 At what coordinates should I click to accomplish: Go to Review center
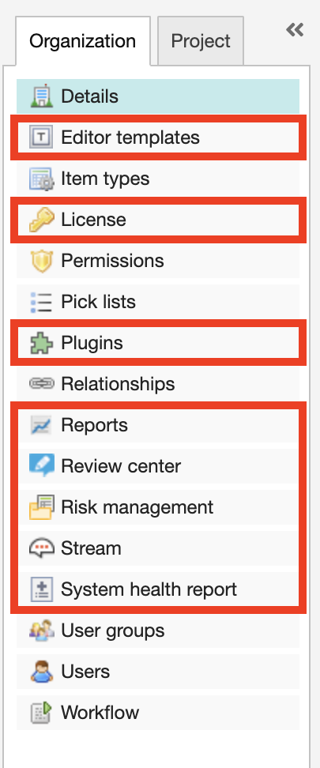158,466
